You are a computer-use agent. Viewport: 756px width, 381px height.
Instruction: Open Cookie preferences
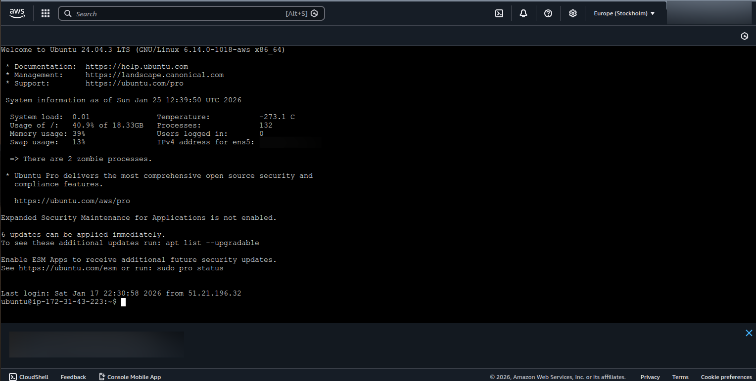tap(726, 377)
